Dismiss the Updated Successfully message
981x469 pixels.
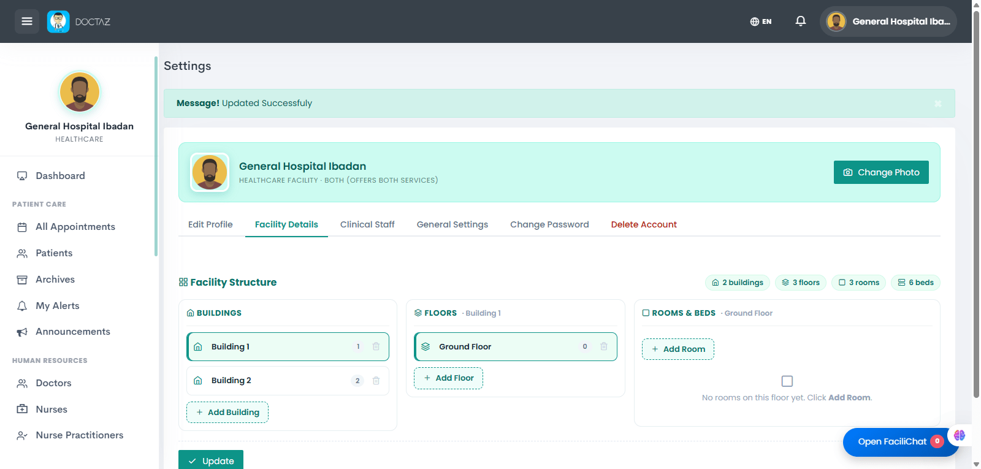click(x=937, y=104)
